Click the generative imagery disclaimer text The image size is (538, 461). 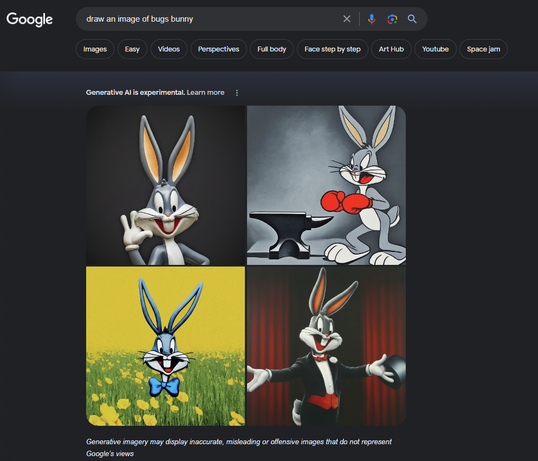coord(239,447)
